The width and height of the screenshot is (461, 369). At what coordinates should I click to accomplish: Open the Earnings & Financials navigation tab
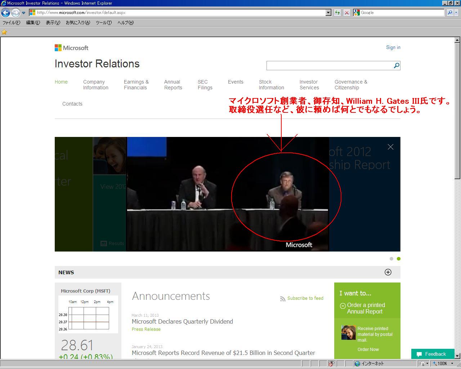(136, 85)
